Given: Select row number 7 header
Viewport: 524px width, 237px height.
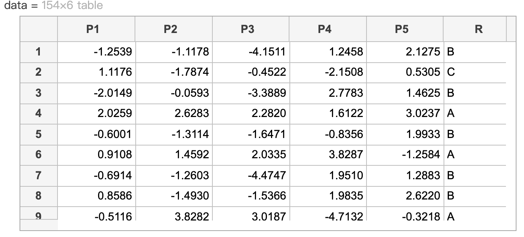Looking at the screenshot, I should 39,175.
